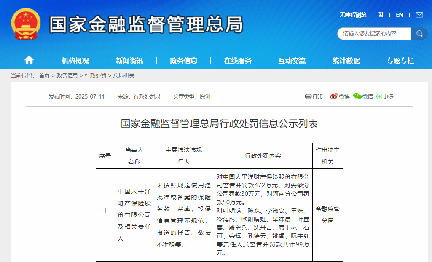
Task: Click the 行政处罚 breadcrumb link
Action: point(96,75)
